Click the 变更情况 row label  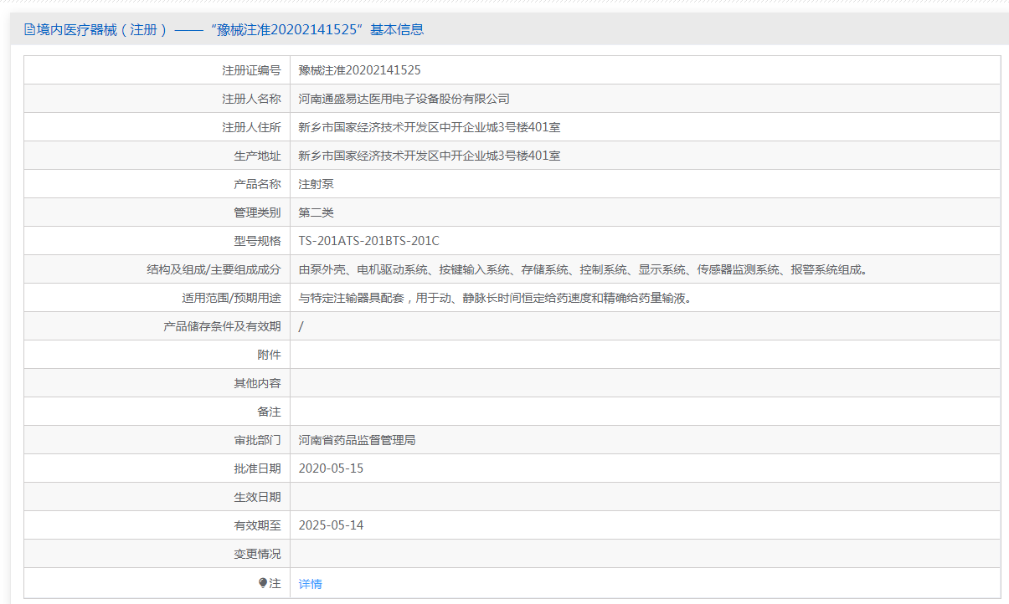tap(257, 554)
